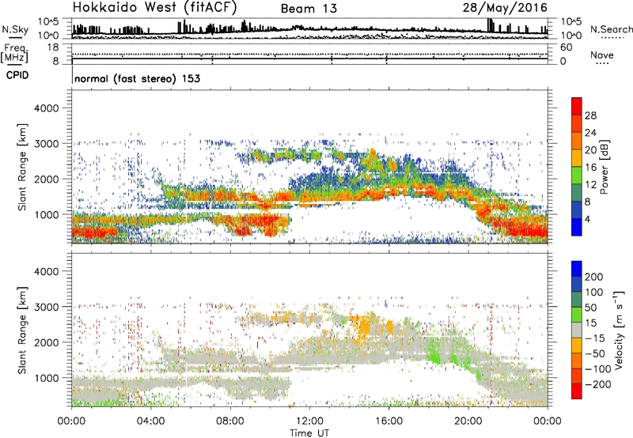
Task: Click the 'Freq. [MHz]' axis label
Action: pyautogui.click(x=14, y=54)
